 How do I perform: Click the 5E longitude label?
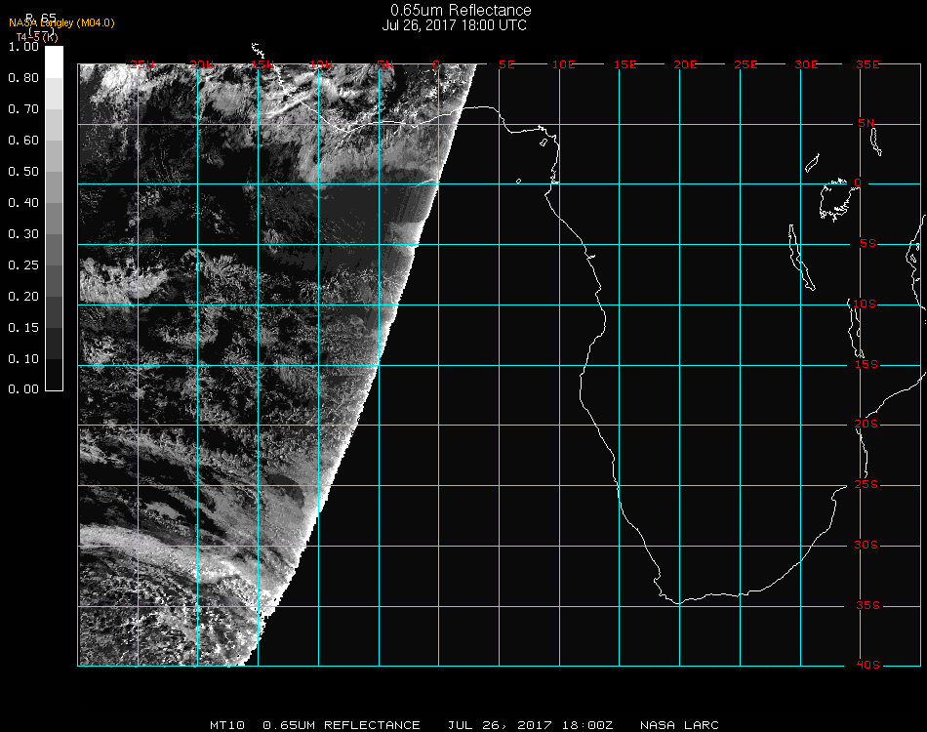click(x=505, y=64)
